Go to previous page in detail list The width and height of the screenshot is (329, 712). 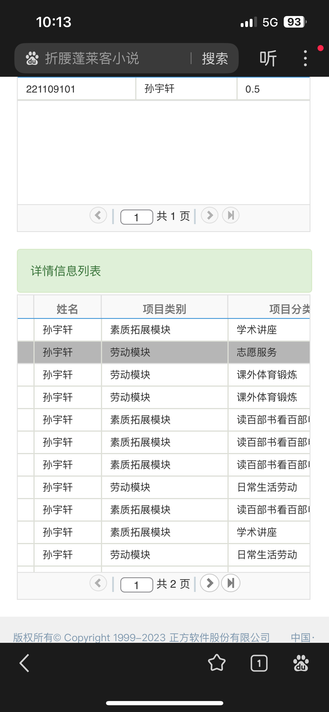[98, 583]
